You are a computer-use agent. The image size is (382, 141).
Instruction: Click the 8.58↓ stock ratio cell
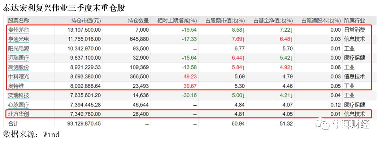click(x=238, y=30)
